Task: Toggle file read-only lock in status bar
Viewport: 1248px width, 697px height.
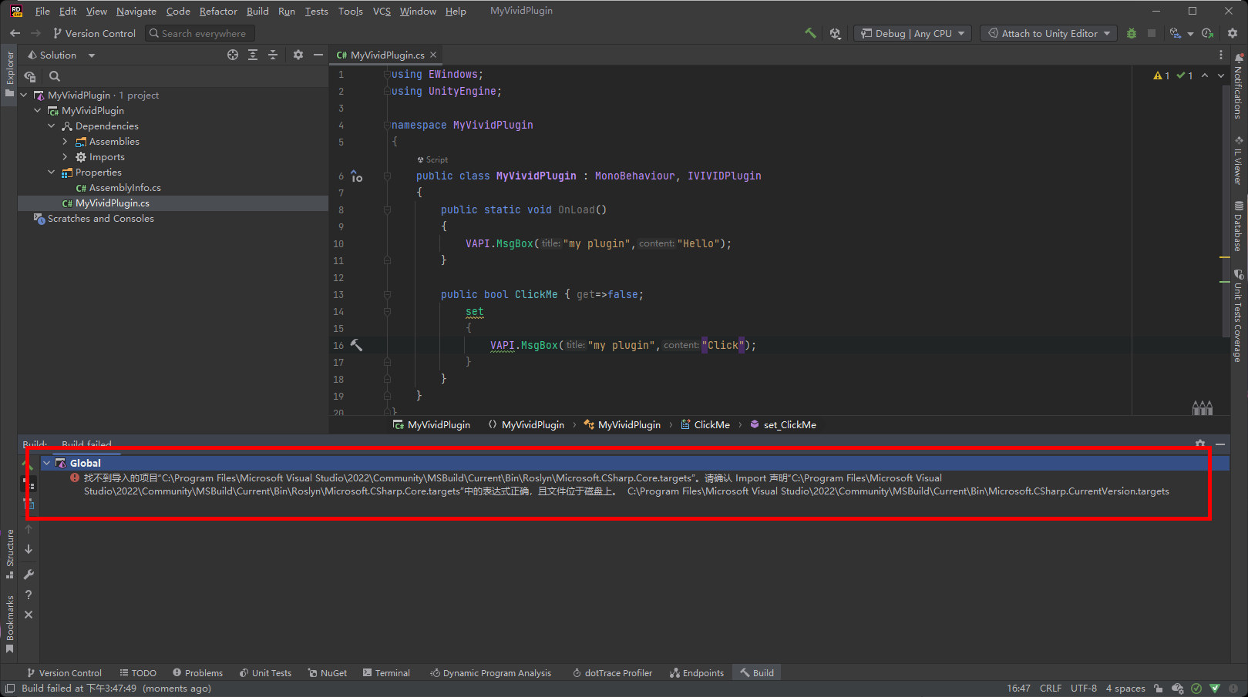Action: tap(1159, 689)
